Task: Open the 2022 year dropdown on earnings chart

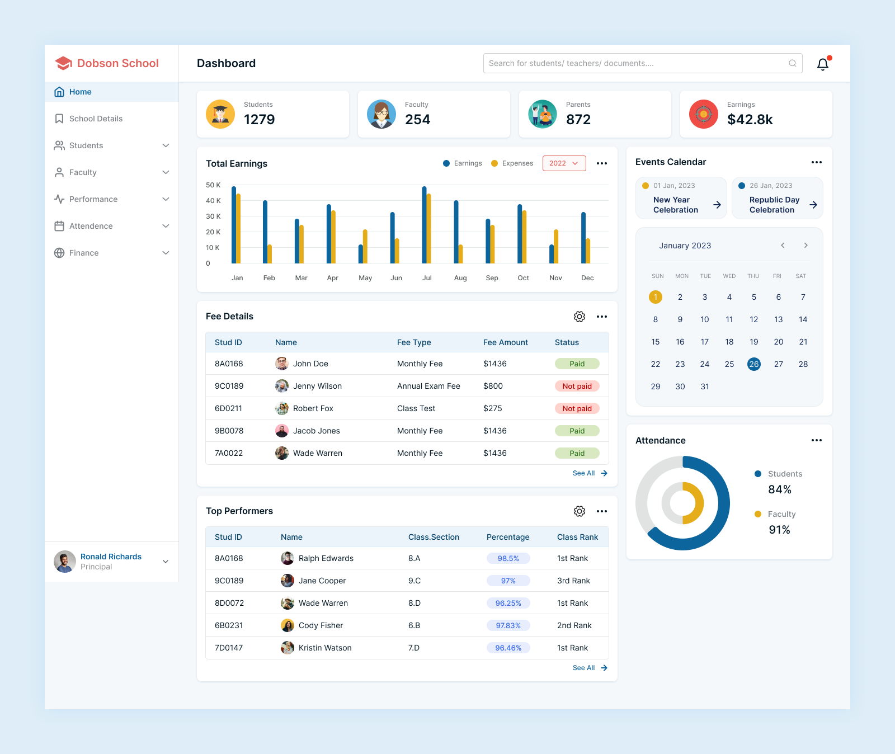Action: 564,163
